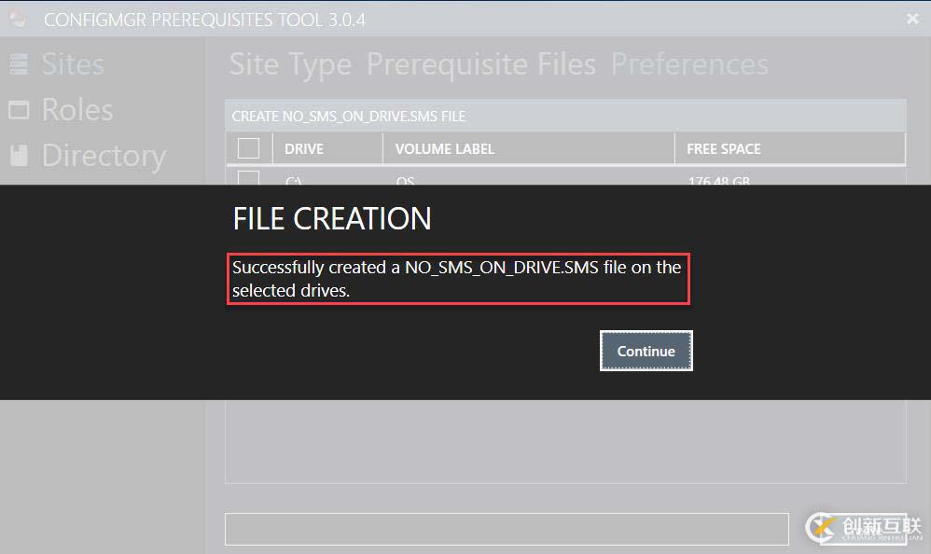Switch to the Site Type tab
Viewport: 931px width, 554px height.
click(x=290, y=64)
